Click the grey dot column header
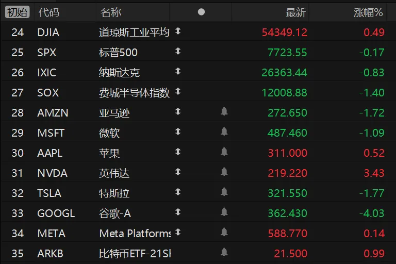The image size is (396, 264). point(201,12)
